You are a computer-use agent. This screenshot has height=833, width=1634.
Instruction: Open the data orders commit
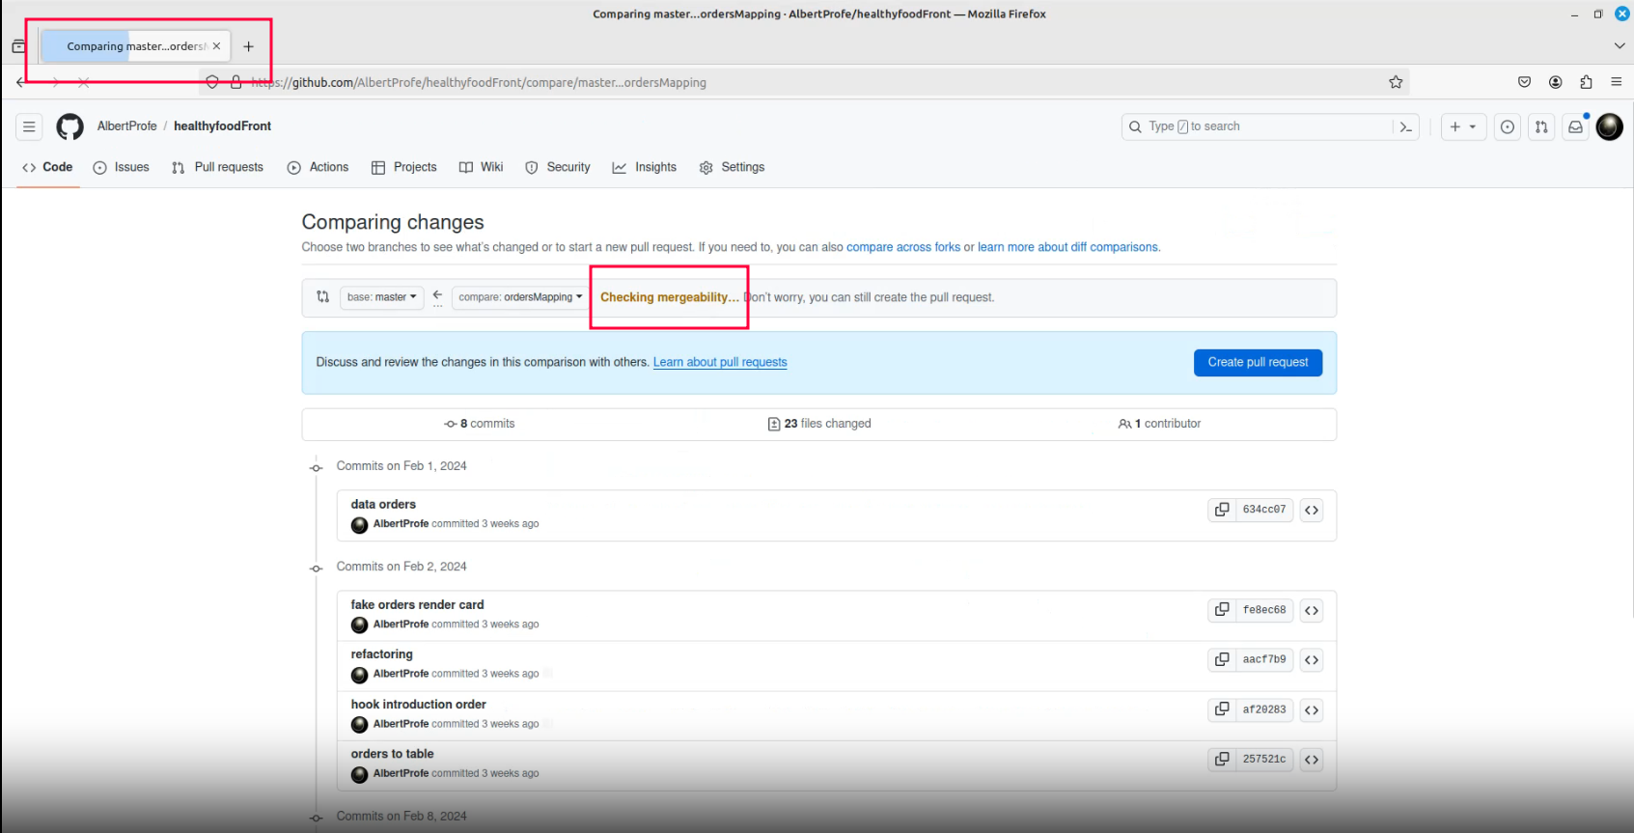(383, 504)
